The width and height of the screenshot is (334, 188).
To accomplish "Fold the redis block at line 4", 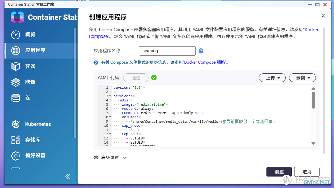I will 110,100.
